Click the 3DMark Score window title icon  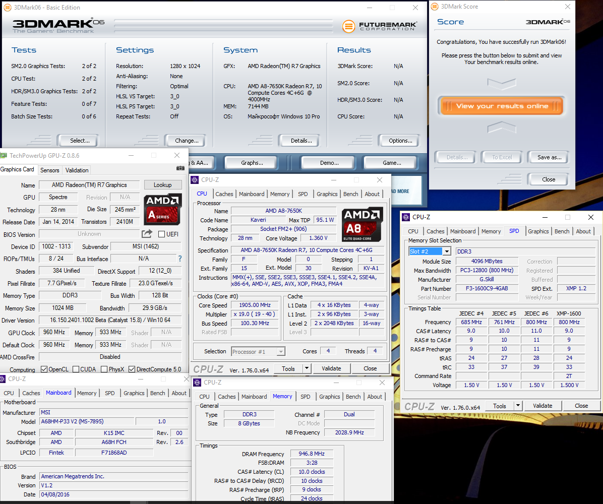[435, 7]
